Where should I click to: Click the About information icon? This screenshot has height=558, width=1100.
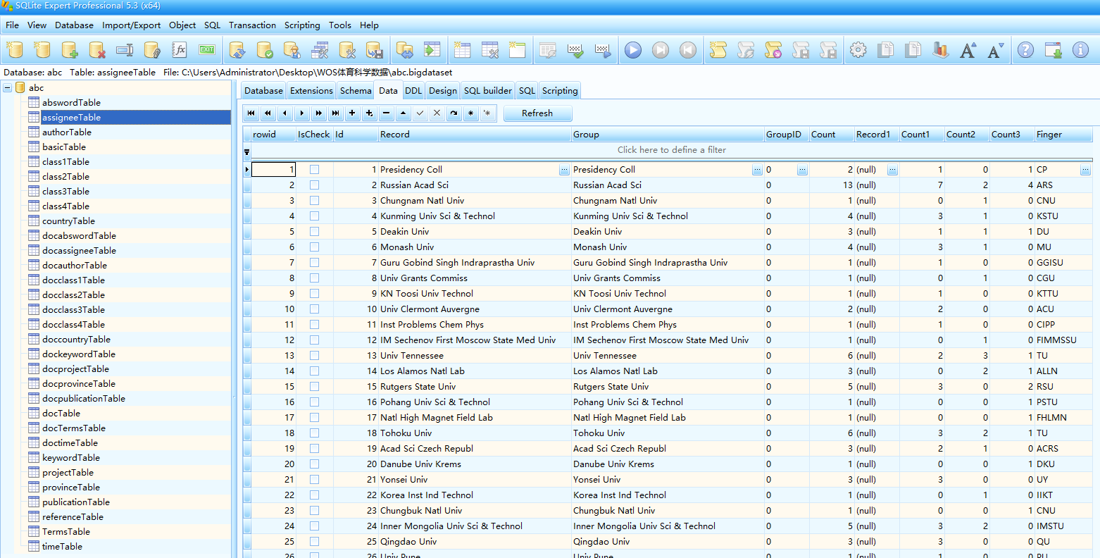[x=1081, y=50]
